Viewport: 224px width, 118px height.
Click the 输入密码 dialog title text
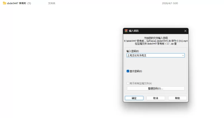click(x=134, y=31)
